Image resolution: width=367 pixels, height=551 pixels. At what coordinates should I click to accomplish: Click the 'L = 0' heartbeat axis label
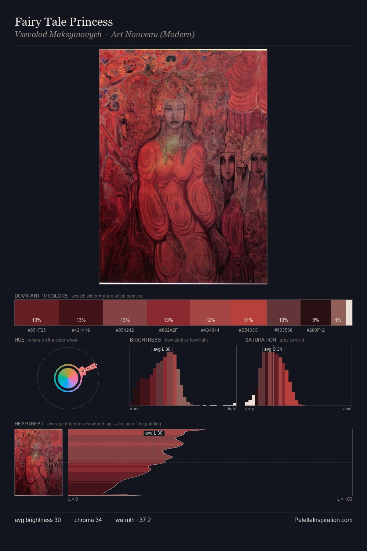(73, 499)
